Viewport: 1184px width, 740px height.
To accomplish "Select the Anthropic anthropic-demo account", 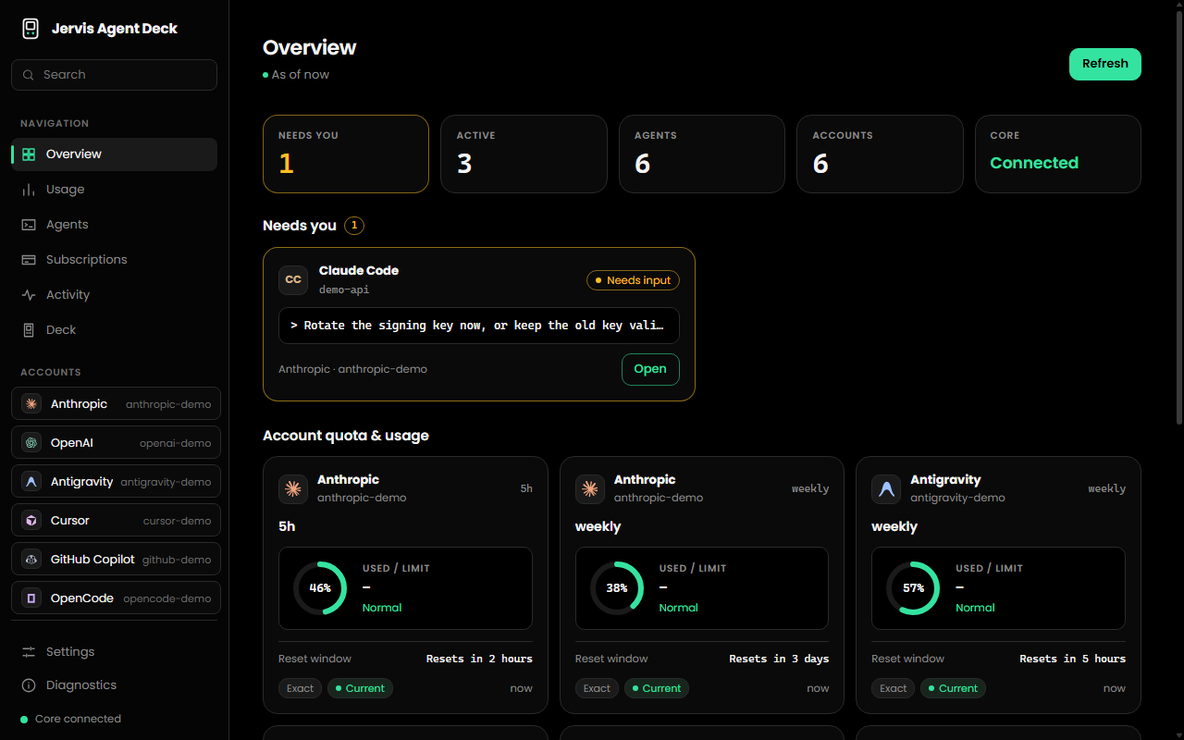I will [x=117, y=404].
